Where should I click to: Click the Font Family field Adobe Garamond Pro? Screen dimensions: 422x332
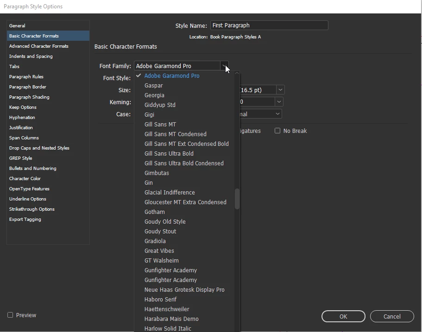(x=177, y=66)
